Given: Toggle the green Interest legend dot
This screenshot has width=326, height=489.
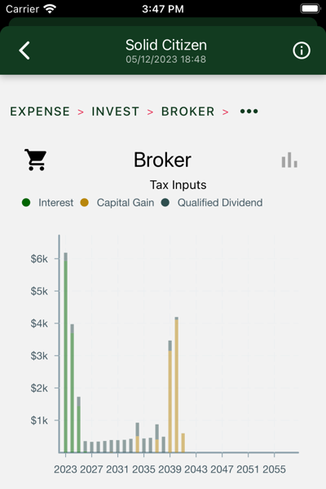Looking at the screenshot, I should tap(26, 202).
